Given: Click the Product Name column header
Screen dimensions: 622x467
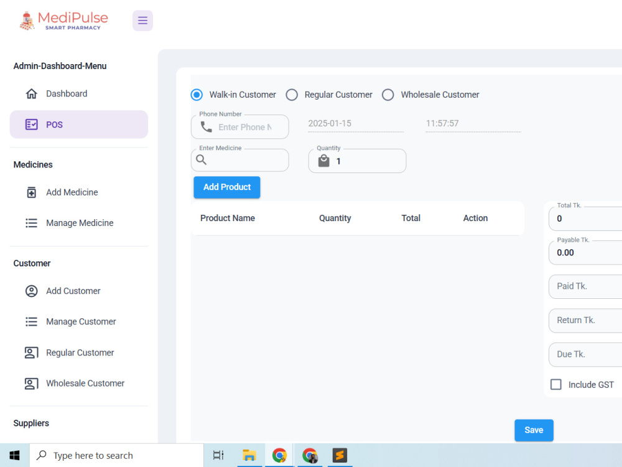Looking at the screenshot, I should [227, 218].
